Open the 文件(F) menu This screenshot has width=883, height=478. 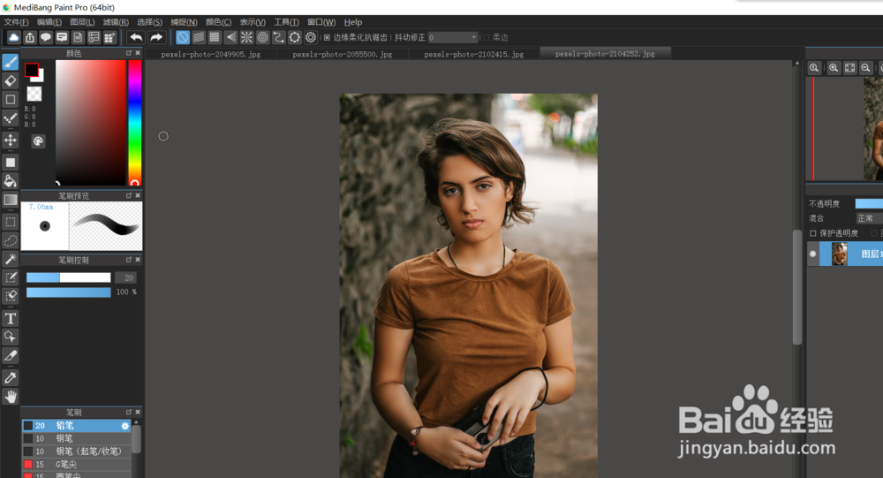coord(16,22)
